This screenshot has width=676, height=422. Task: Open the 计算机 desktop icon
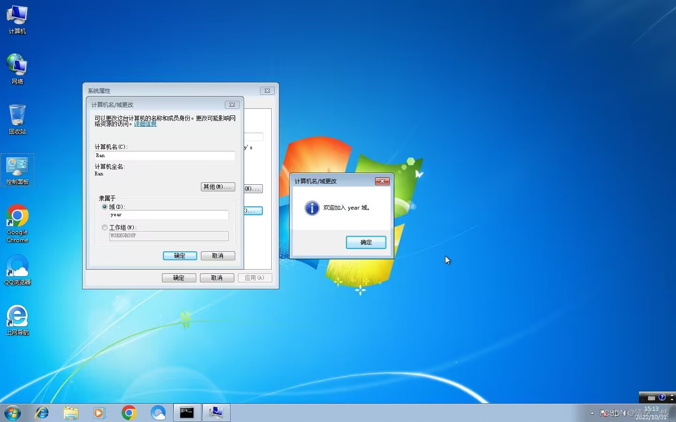[17, 20]
